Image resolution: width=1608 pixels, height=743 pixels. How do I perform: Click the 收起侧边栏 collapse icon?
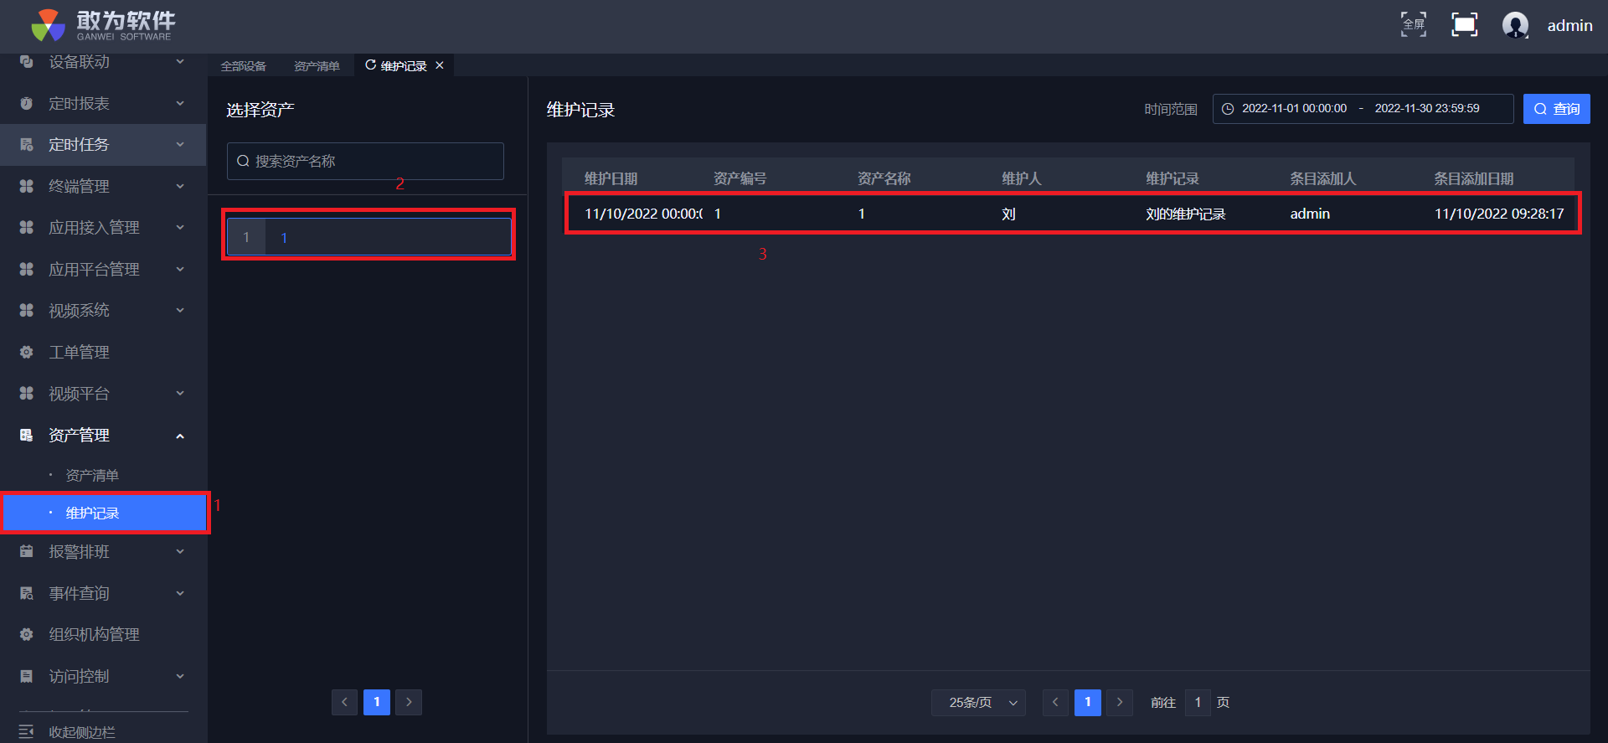27,731
